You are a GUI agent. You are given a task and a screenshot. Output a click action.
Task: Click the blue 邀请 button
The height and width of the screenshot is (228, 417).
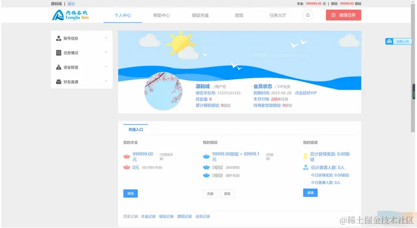point(310,193)
